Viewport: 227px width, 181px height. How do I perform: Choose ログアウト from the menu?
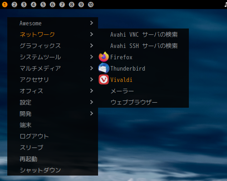(53, 136)
